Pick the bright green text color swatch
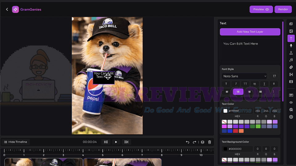The width and height of the screenshot is (296, 166). coord(258,126)
